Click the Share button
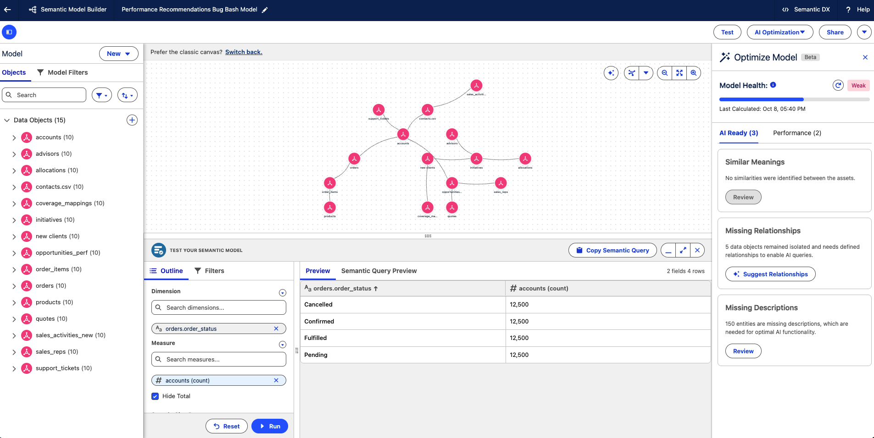The width and height of the screenshot is (874, 438). point(835,32)
